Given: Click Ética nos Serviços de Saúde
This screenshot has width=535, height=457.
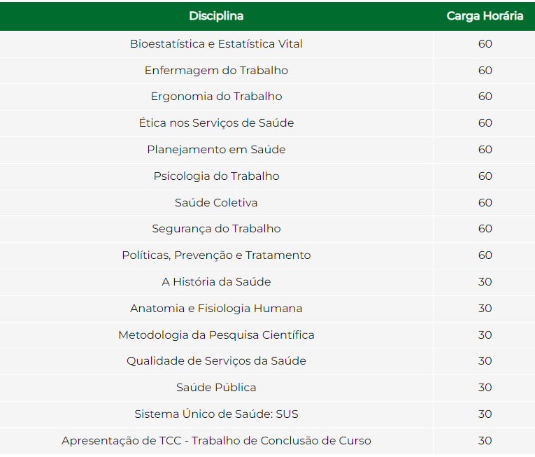Looking at the screenshot, I should [216, 123].
